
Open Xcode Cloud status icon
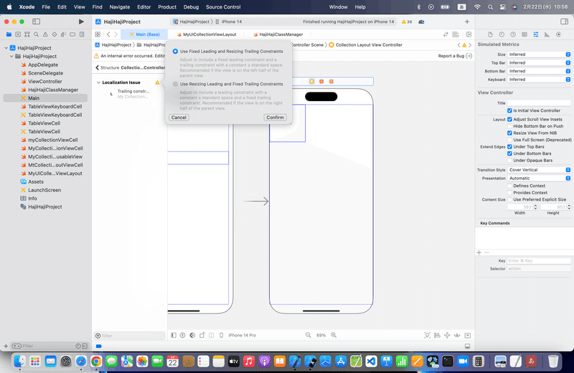tap(421, 22)
